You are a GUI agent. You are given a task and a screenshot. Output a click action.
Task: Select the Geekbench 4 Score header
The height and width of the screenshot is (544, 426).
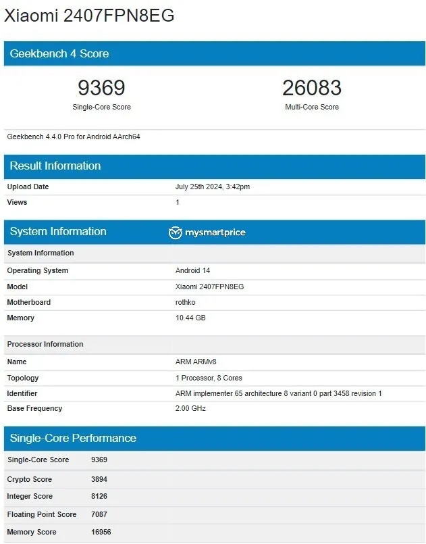click(59, 53)
